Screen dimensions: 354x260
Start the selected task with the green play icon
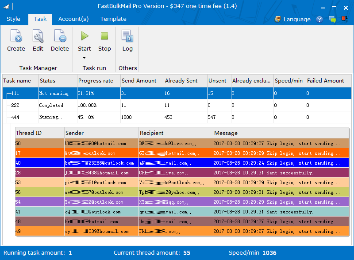coord(85,36)
